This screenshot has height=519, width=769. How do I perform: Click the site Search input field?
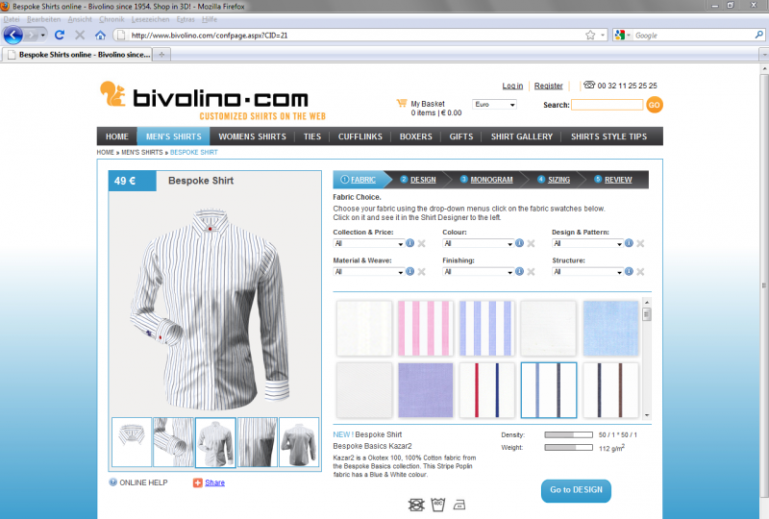pyautogui.click(x=608, y=105)
